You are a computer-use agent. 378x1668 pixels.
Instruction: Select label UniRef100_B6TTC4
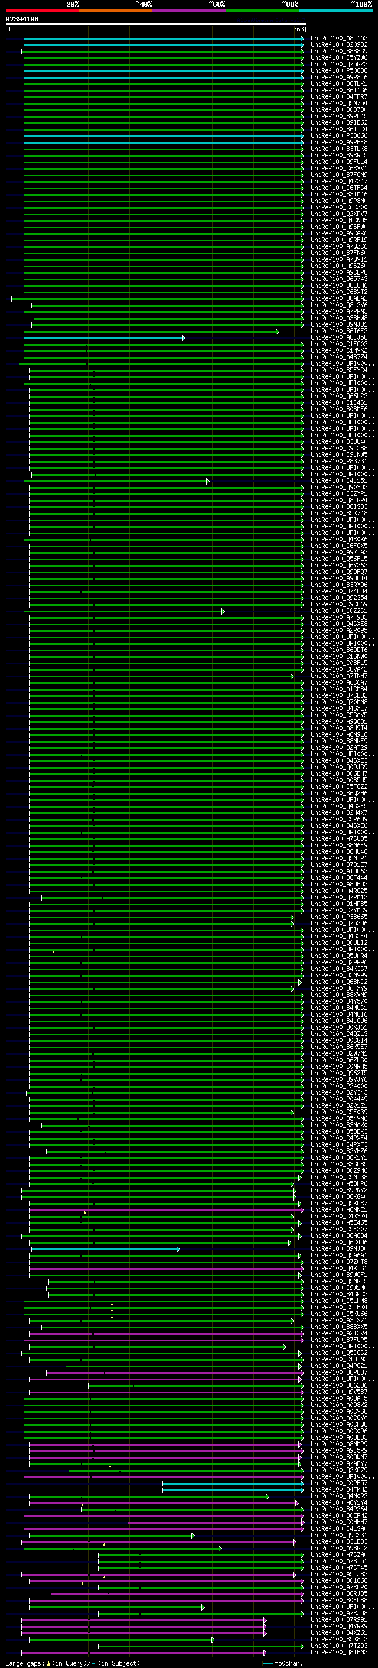pyautogui.click(x=339, y=130)
